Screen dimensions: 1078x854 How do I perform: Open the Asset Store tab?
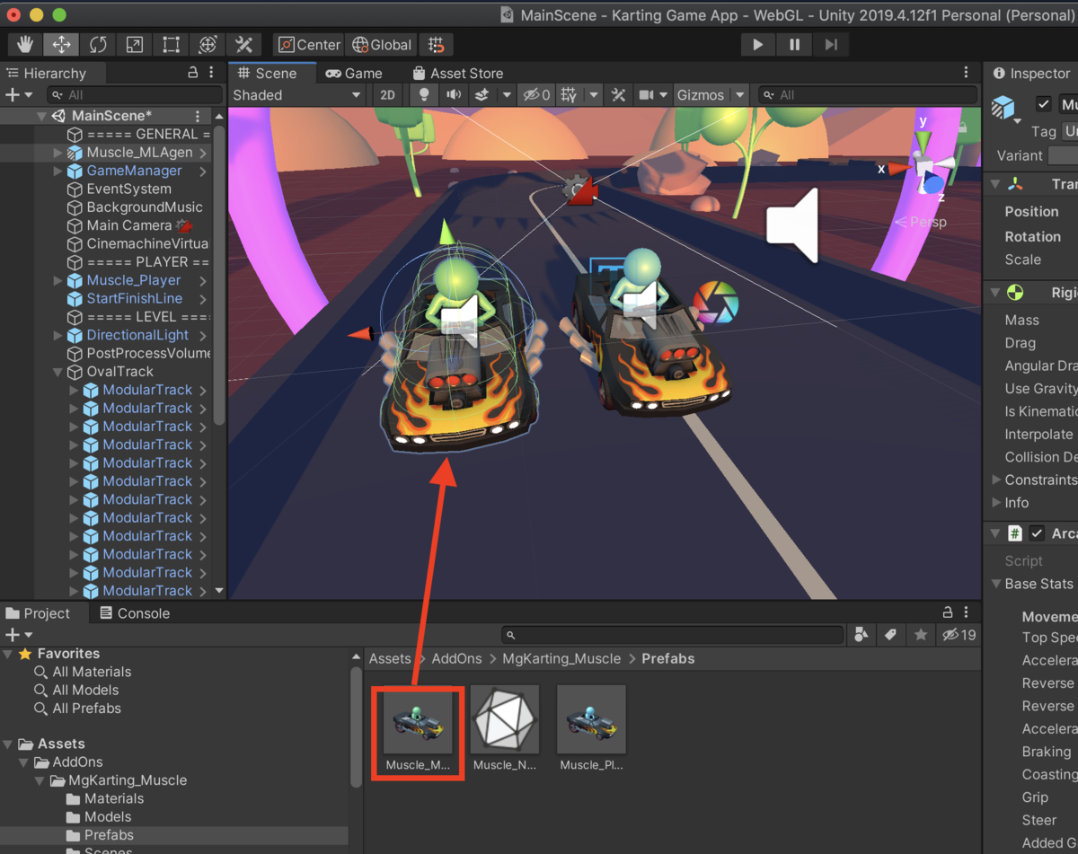tap(457, 74)
